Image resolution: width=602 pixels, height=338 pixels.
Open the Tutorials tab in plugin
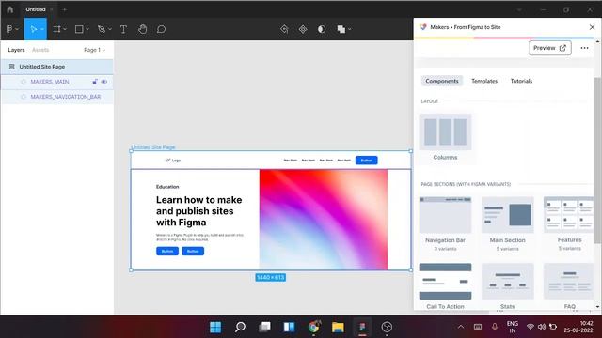521,81
